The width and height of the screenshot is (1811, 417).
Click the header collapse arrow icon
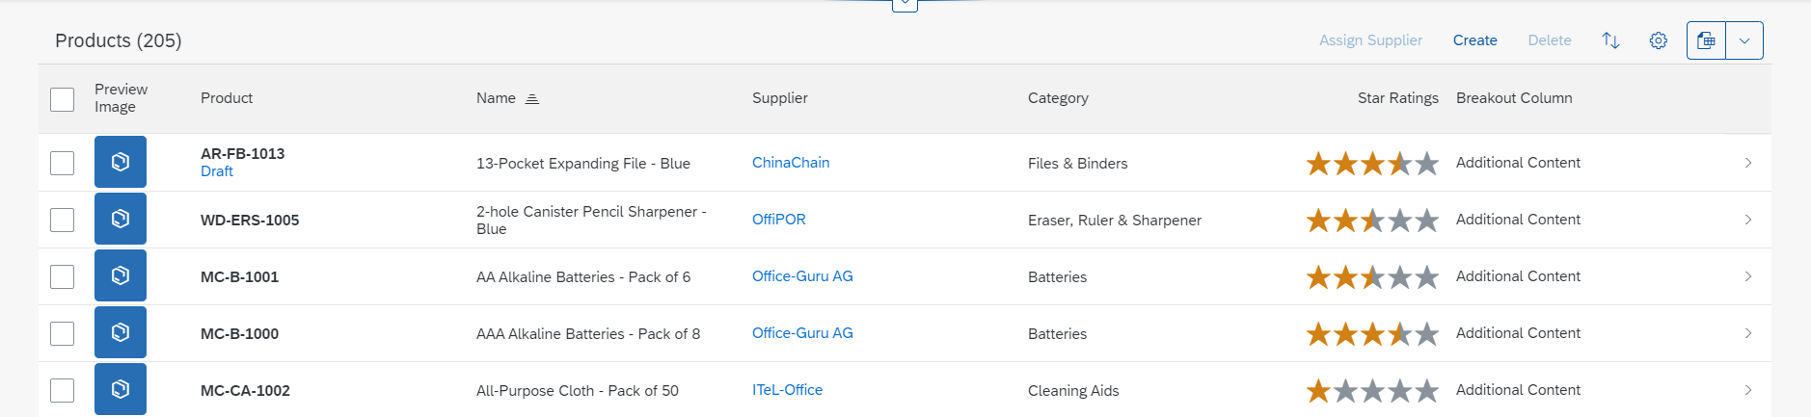pyautogui.click(x=905, y=5)
